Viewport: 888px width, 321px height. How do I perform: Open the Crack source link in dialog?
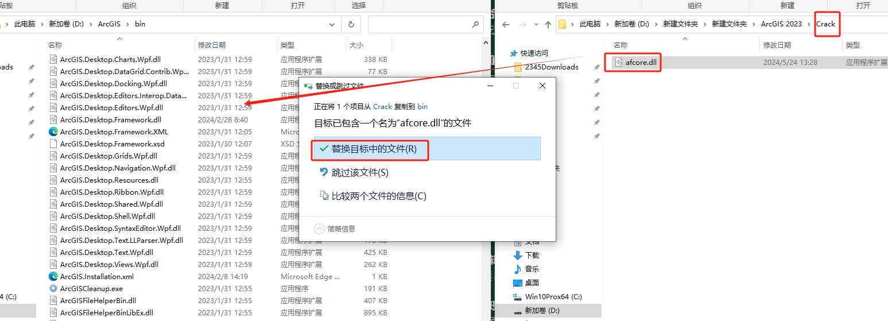[382, 106]
